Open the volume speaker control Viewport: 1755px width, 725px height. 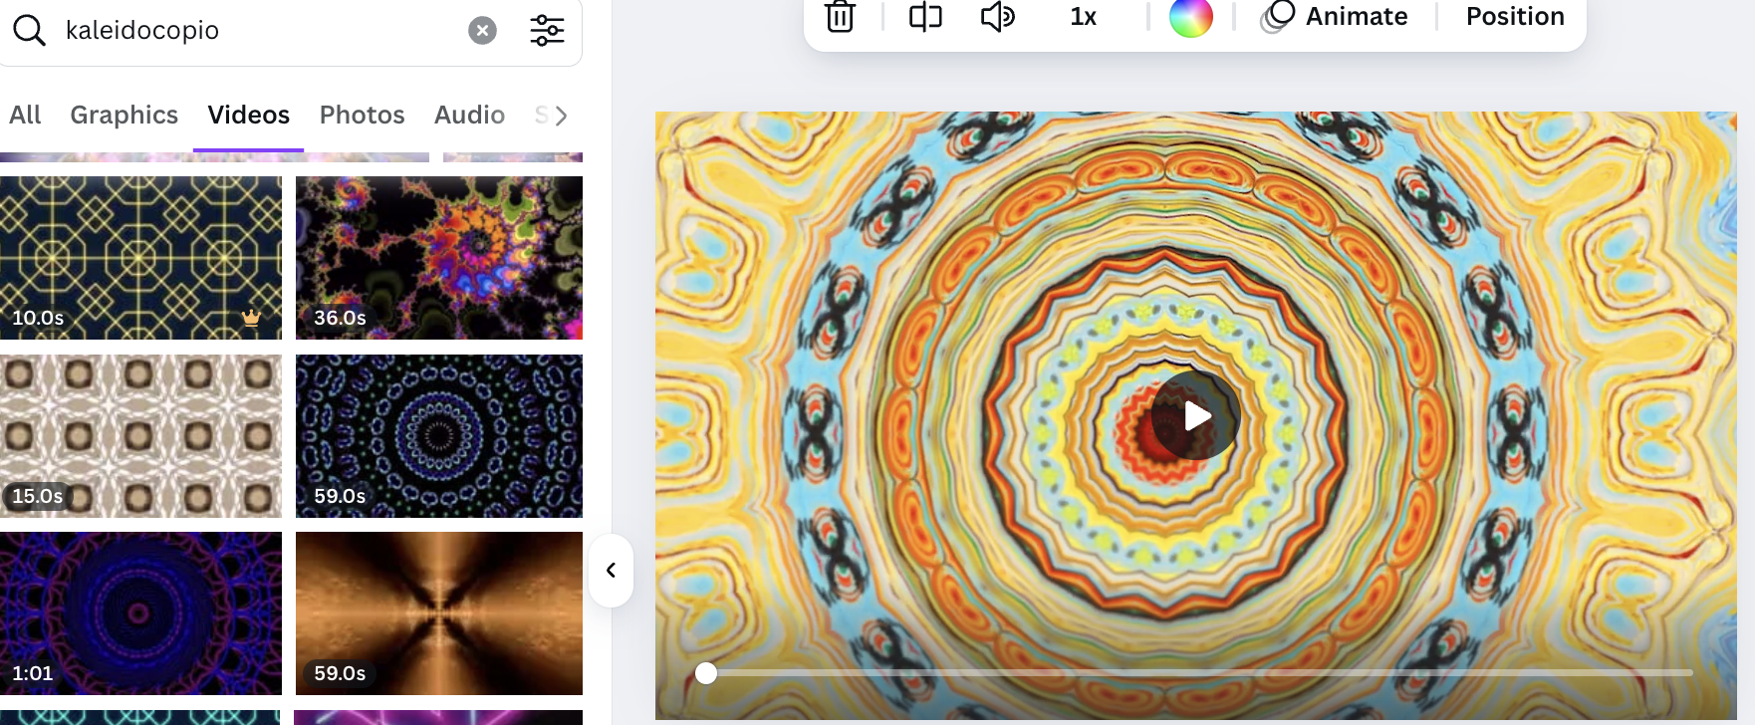coord(997,17)
